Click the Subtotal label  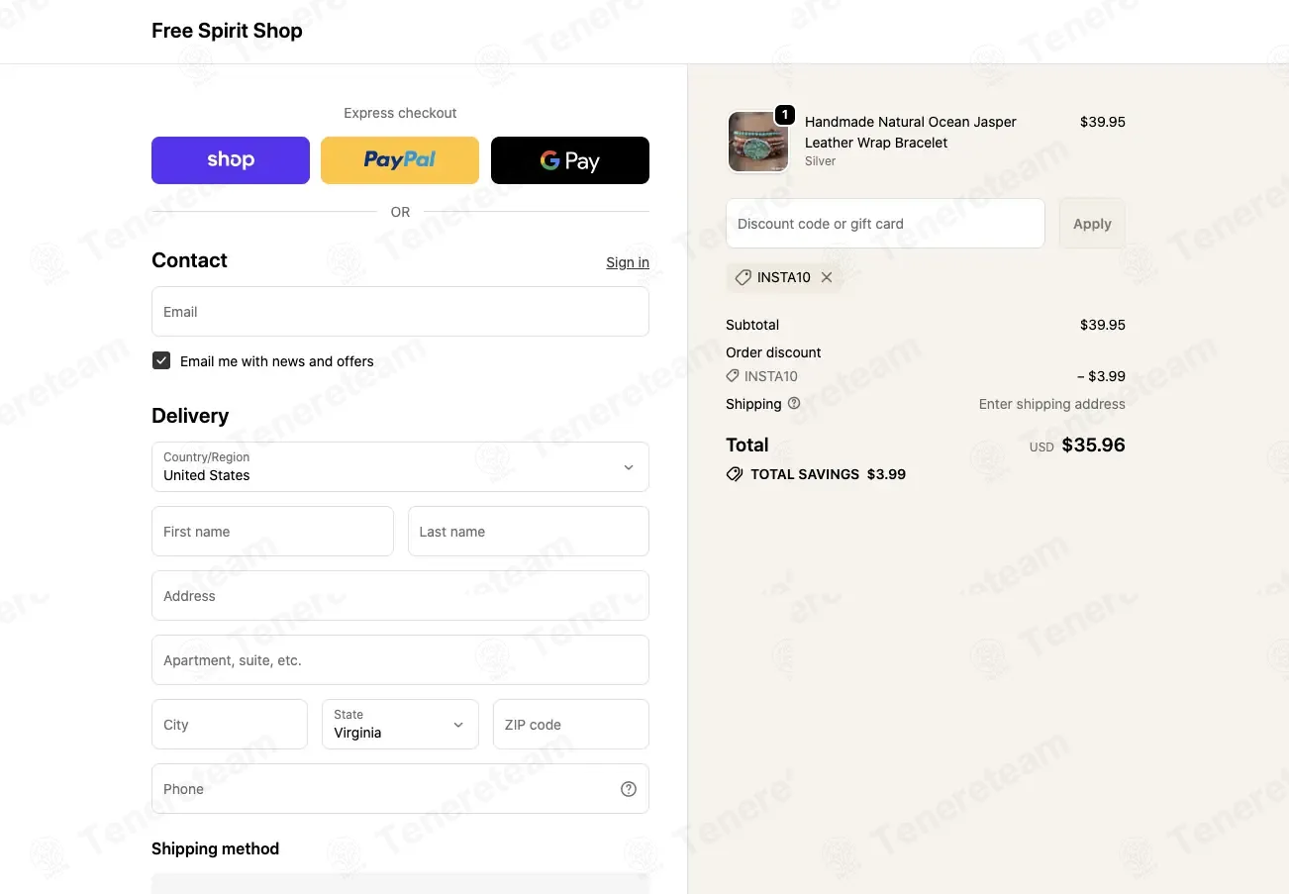pyautogui.click(x=752, y=325)
